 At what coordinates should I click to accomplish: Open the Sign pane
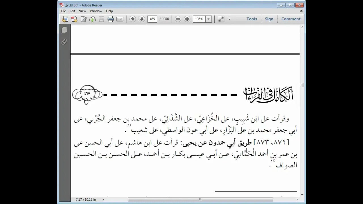click(269, 19)
